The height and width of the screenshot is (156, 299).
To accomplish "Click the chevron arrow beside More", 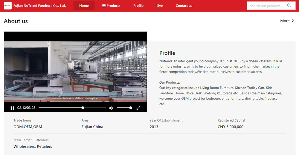I will (x=293, y=21).
